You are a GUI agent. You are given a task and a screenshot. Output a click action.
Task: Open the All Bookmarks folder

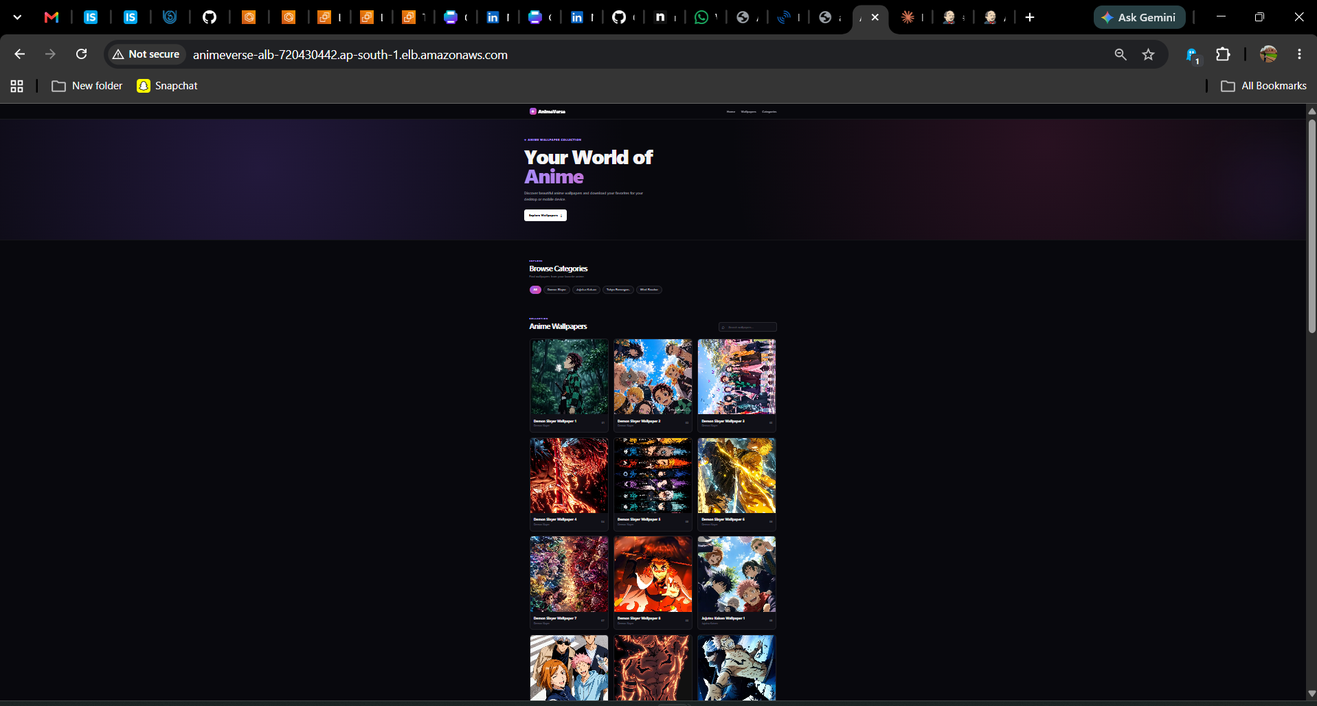tap(1263, 86)
